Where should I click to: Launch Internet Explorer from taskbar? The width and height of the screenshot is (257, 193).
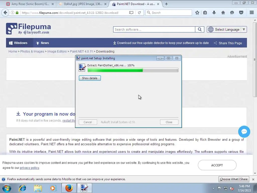pos(22,188)
